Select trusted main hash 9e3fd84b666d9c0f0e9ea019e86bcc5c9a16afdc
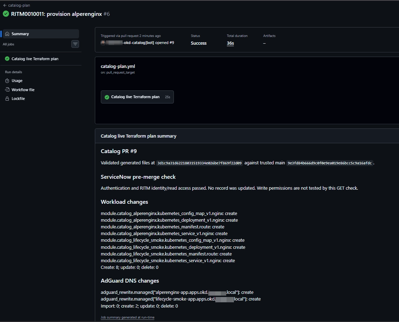Viewport: 399px width, 322px height. (x=329, y=163)
